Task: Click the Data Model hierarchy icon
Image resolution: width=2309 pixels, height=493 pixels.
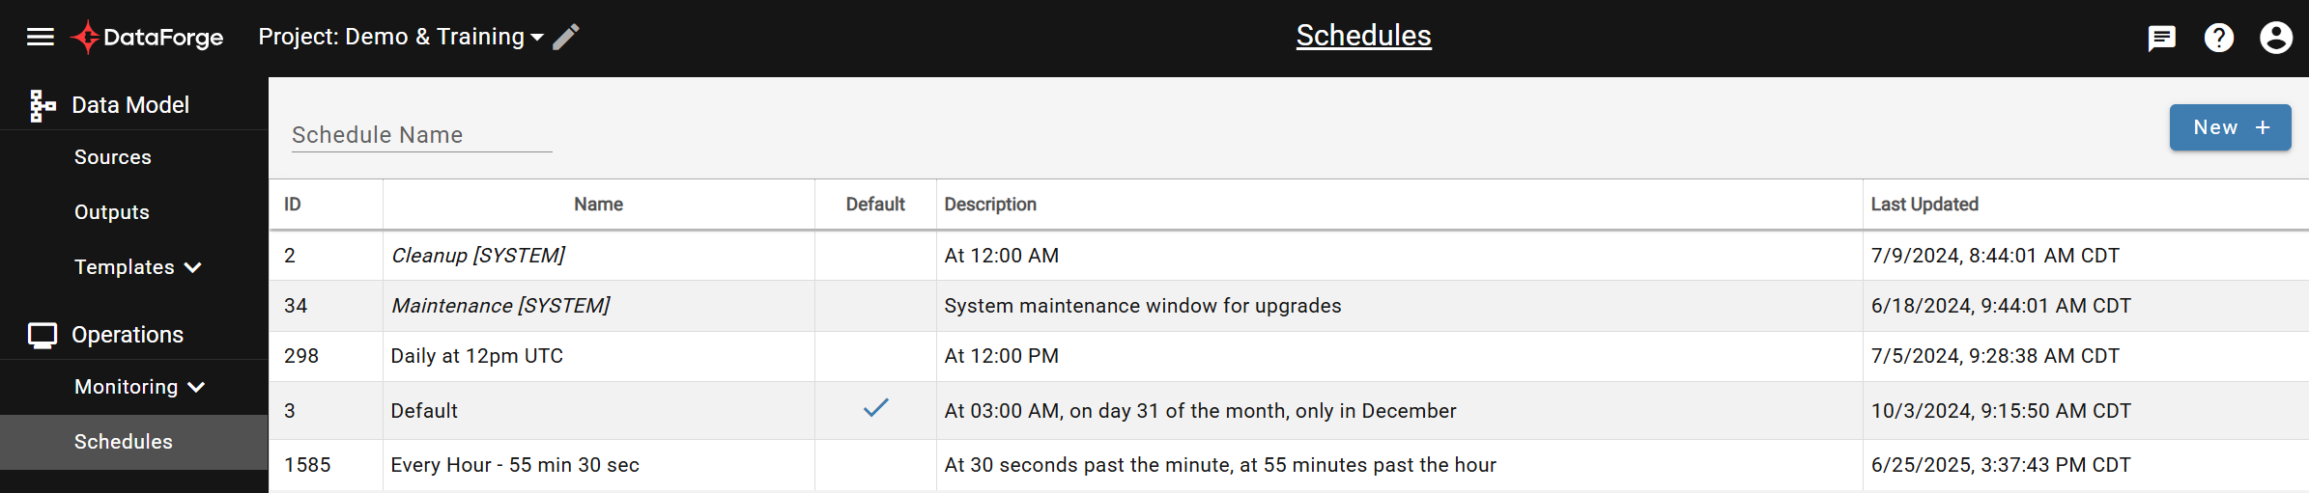Action: (x=42, y=105)
